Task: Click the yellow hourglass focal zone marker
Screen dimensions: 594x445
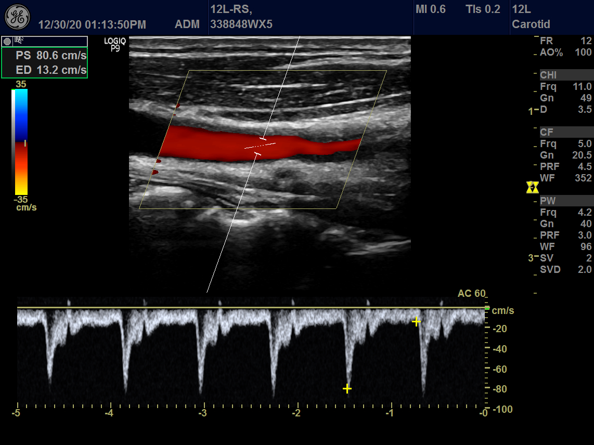Action: pyautogui.click(x=532, y=187)
